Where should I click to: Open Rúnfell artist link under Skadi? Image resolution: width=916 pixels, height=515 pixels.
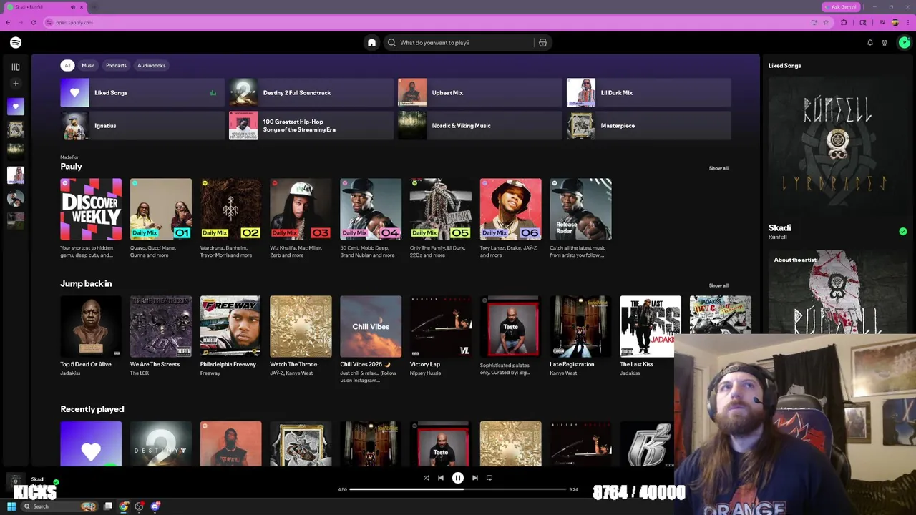pyautogui.click(x=777, y=237)
